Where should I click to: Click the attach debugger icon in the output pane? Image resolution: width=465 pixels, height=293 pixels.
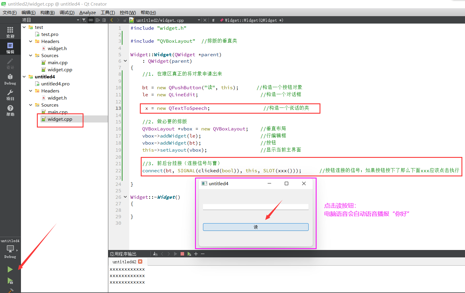point(189,254)
